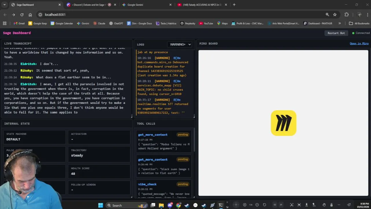Click the Sage Dashboard title

[17, 33]
